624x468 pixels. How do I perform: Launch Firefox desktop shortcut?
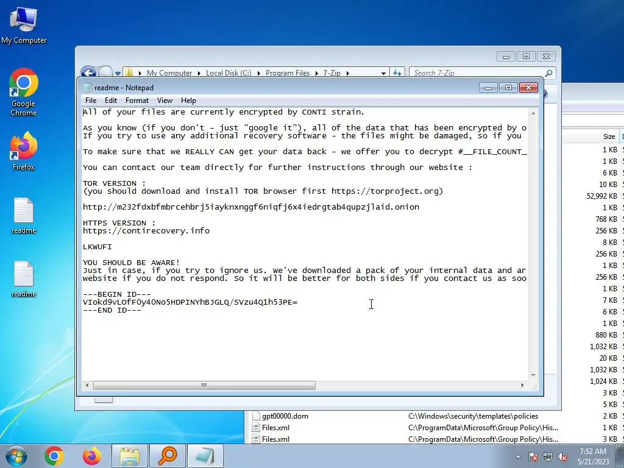tap(24, 151)
